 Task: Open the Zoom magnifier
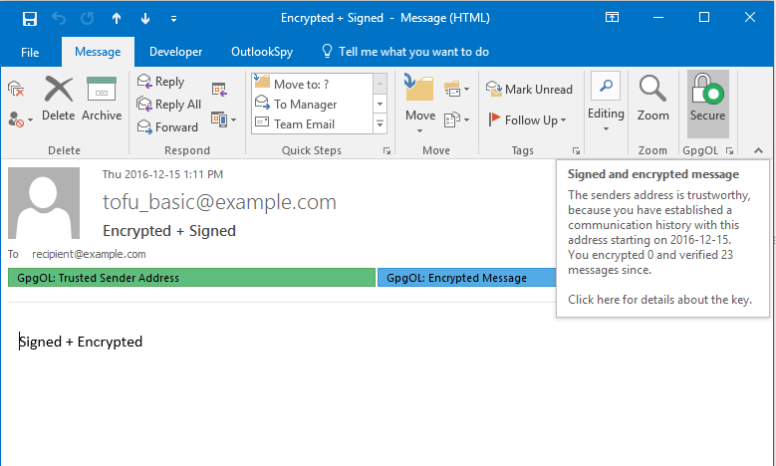pyautogui.click(x=653, y=99)
